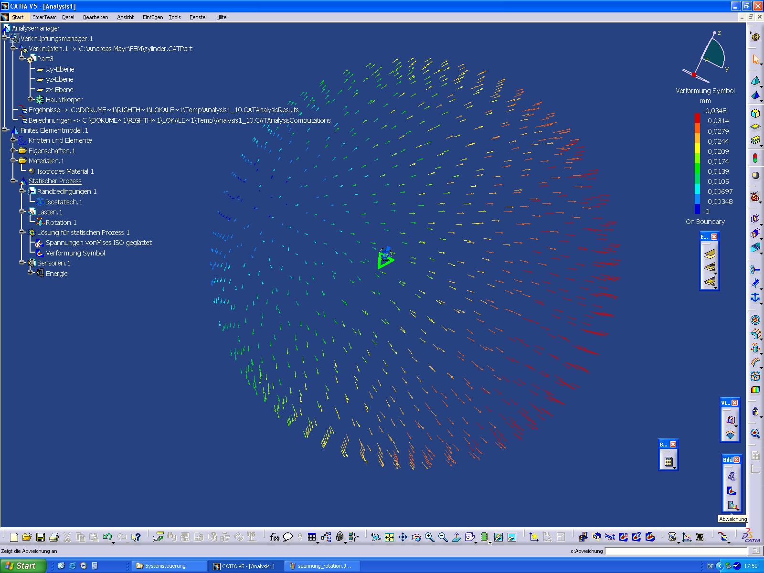Click the Isostatic restraint anchor icon
The height and width of the screenshot is (573, 764).
click(755, 297)
